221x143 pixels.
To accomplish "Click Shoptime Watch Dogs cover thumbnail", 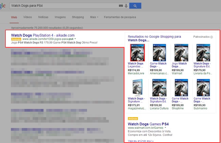I will point(181,88).
